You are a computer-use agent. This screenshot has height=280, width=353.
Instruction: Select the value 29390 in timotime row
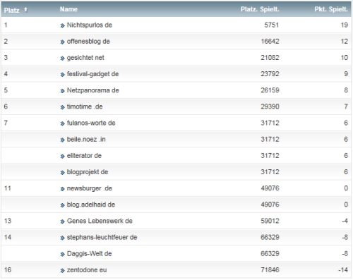(270, 106)
